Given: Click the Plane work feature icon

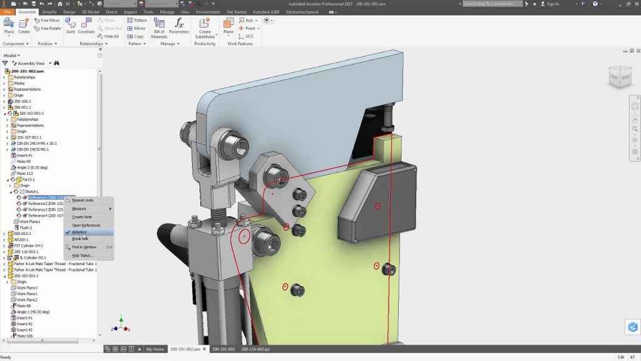Looking at the screenshot, I should pos(228,26).
